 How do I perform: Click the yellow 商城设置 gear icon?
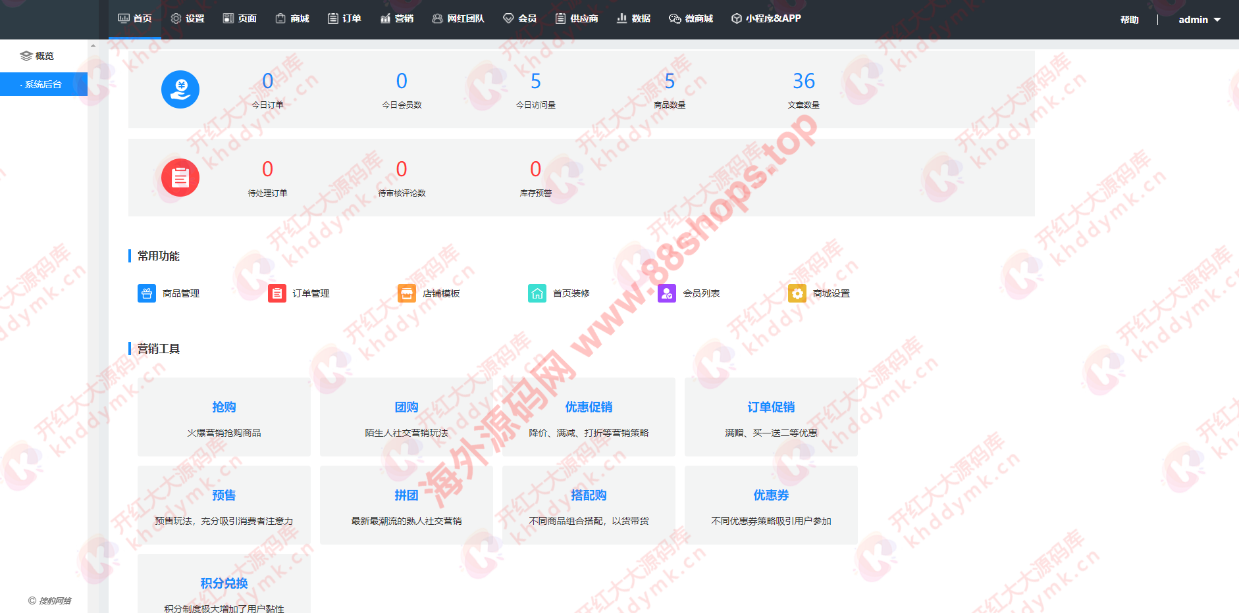(797, 293)
